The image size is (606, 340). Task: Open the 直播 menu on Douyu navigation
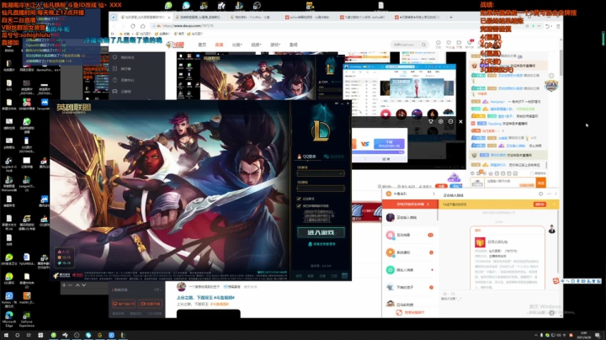pos(219,45)
